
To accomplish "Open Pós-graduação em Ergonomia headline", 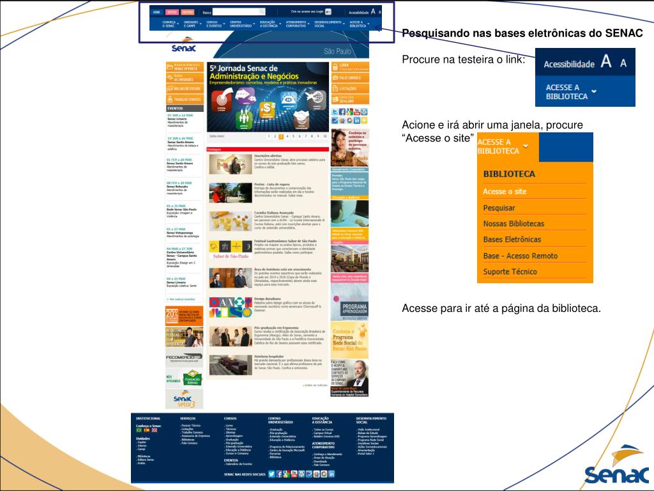I will click(x=277, y=328).
